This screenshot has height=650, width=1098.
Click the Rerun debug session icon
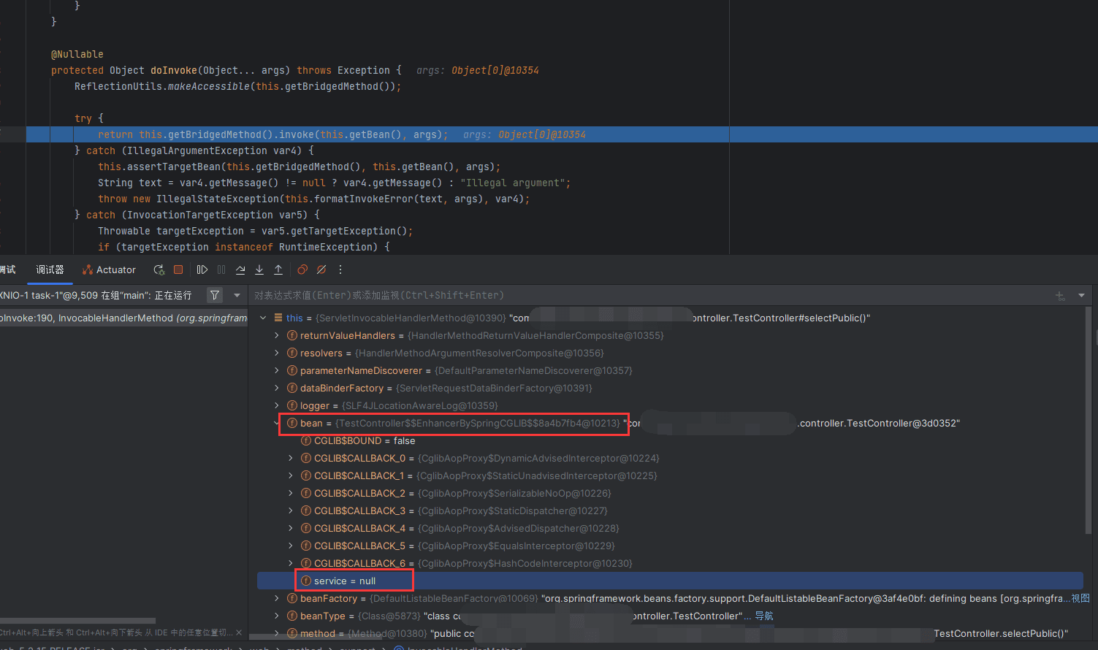[x=159, y=269]
